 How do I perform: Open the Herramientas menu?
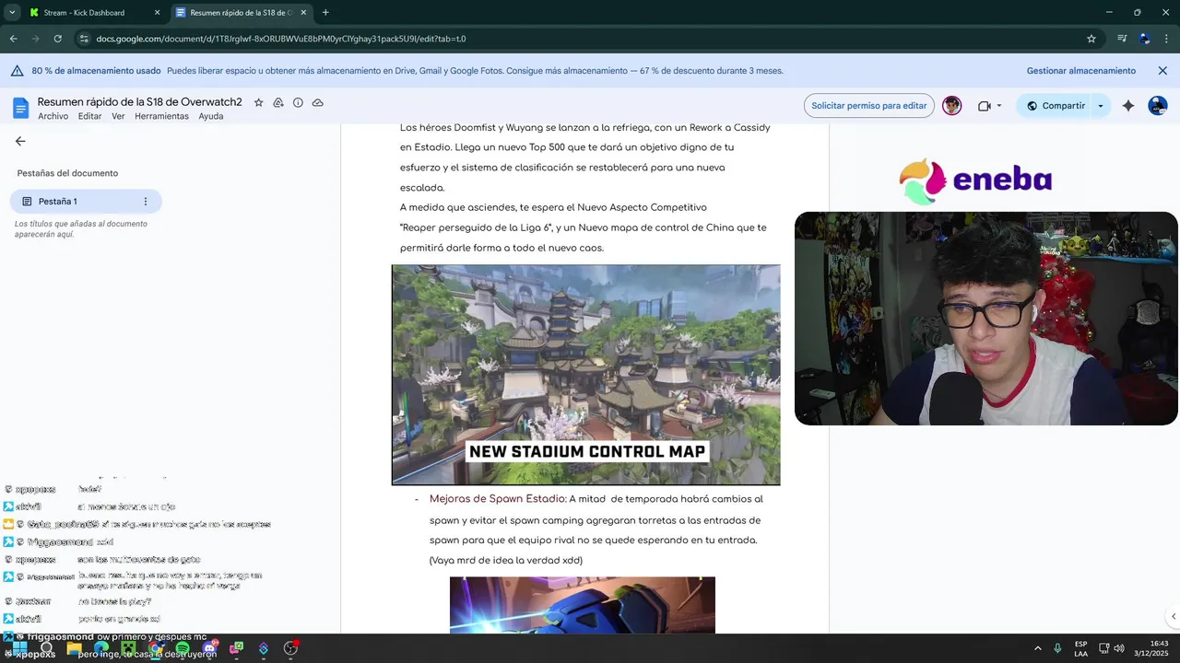[x=161, y=116]
